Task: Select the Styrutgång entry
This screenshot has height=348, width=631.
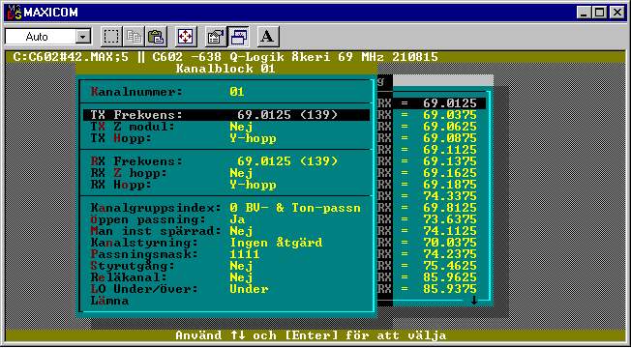Action: point(226,266)
